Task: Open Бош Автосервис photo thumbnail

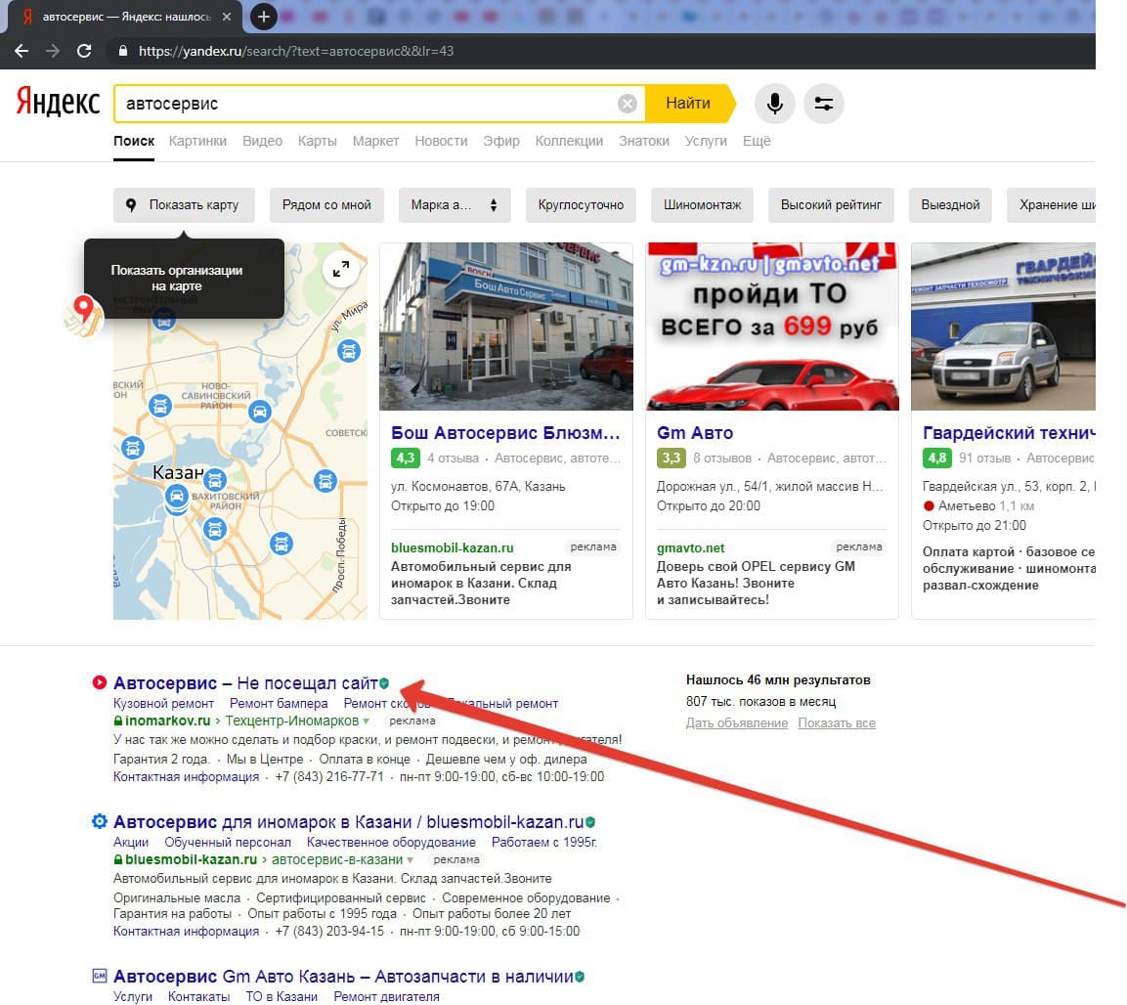Action: [x=506, y=327]
